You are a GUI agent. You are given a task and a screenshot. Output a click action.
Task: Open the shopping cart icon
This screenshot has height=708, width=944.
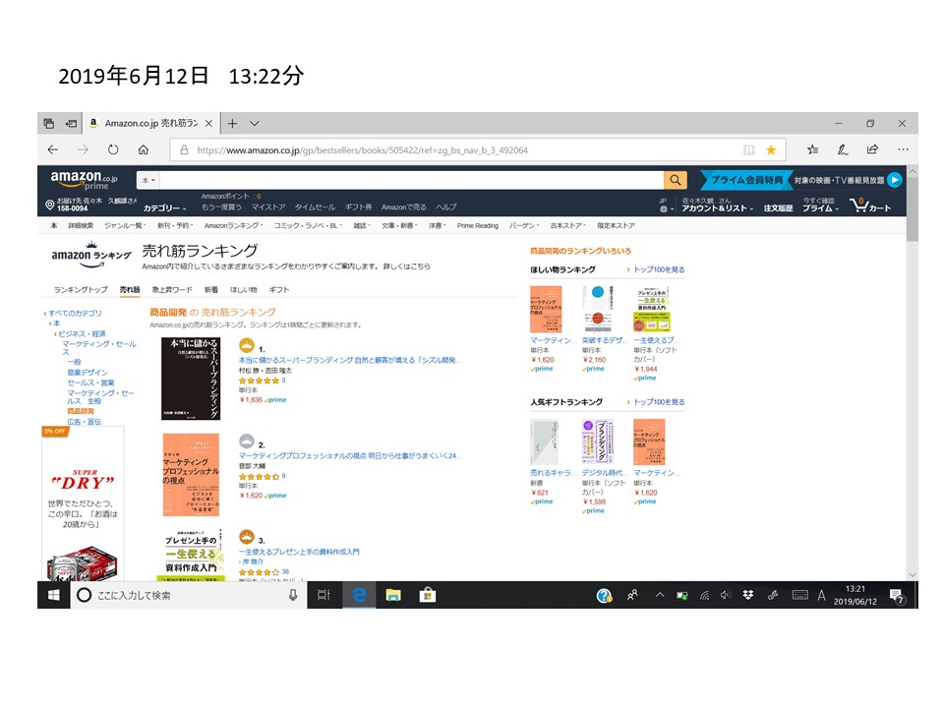click(869, 206)
